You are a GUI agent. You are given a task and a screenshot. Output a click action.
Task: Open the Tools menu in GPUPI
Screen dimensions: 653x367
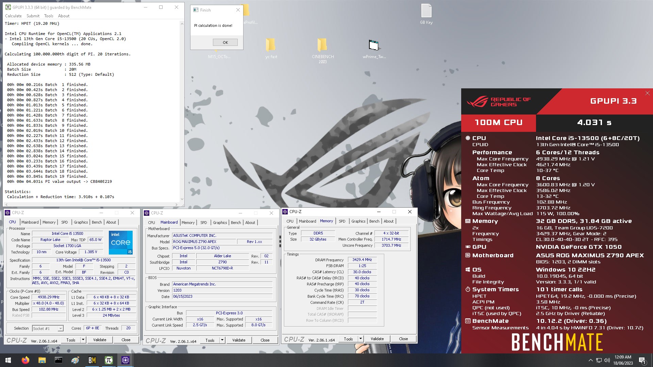tap(49, 16)
